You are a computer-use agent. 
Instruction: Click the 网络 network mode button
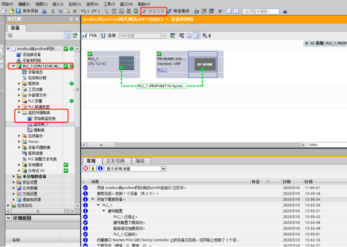pos(90,36)
